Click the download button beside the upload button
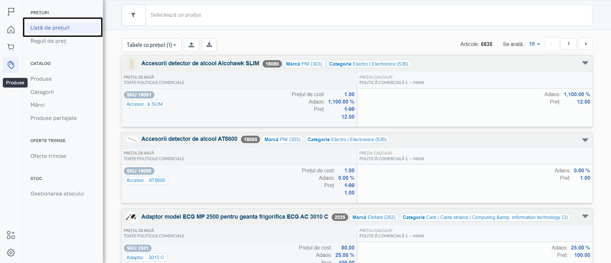 click(209, 45)
